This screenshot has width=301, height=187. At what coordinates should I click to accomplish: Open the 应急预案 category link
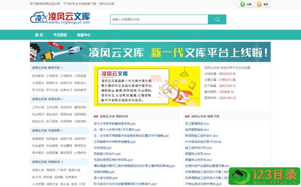[52, 153]
